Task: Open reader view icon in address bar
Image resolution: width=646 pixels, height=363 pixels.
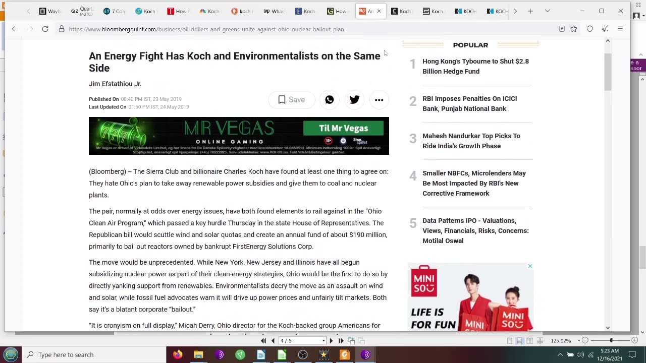Action: (x=562, y=29)
